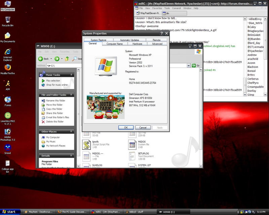The height and width of the screenshot is (215, 269).
Task: Switch to the System Restore tab
Action: coord(99,40)
